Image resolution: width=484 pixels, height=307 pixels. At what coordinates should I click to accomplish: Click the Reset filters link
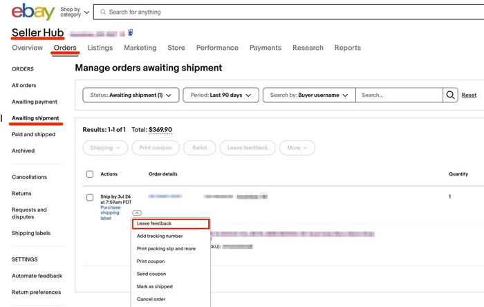tap(469, 95)
